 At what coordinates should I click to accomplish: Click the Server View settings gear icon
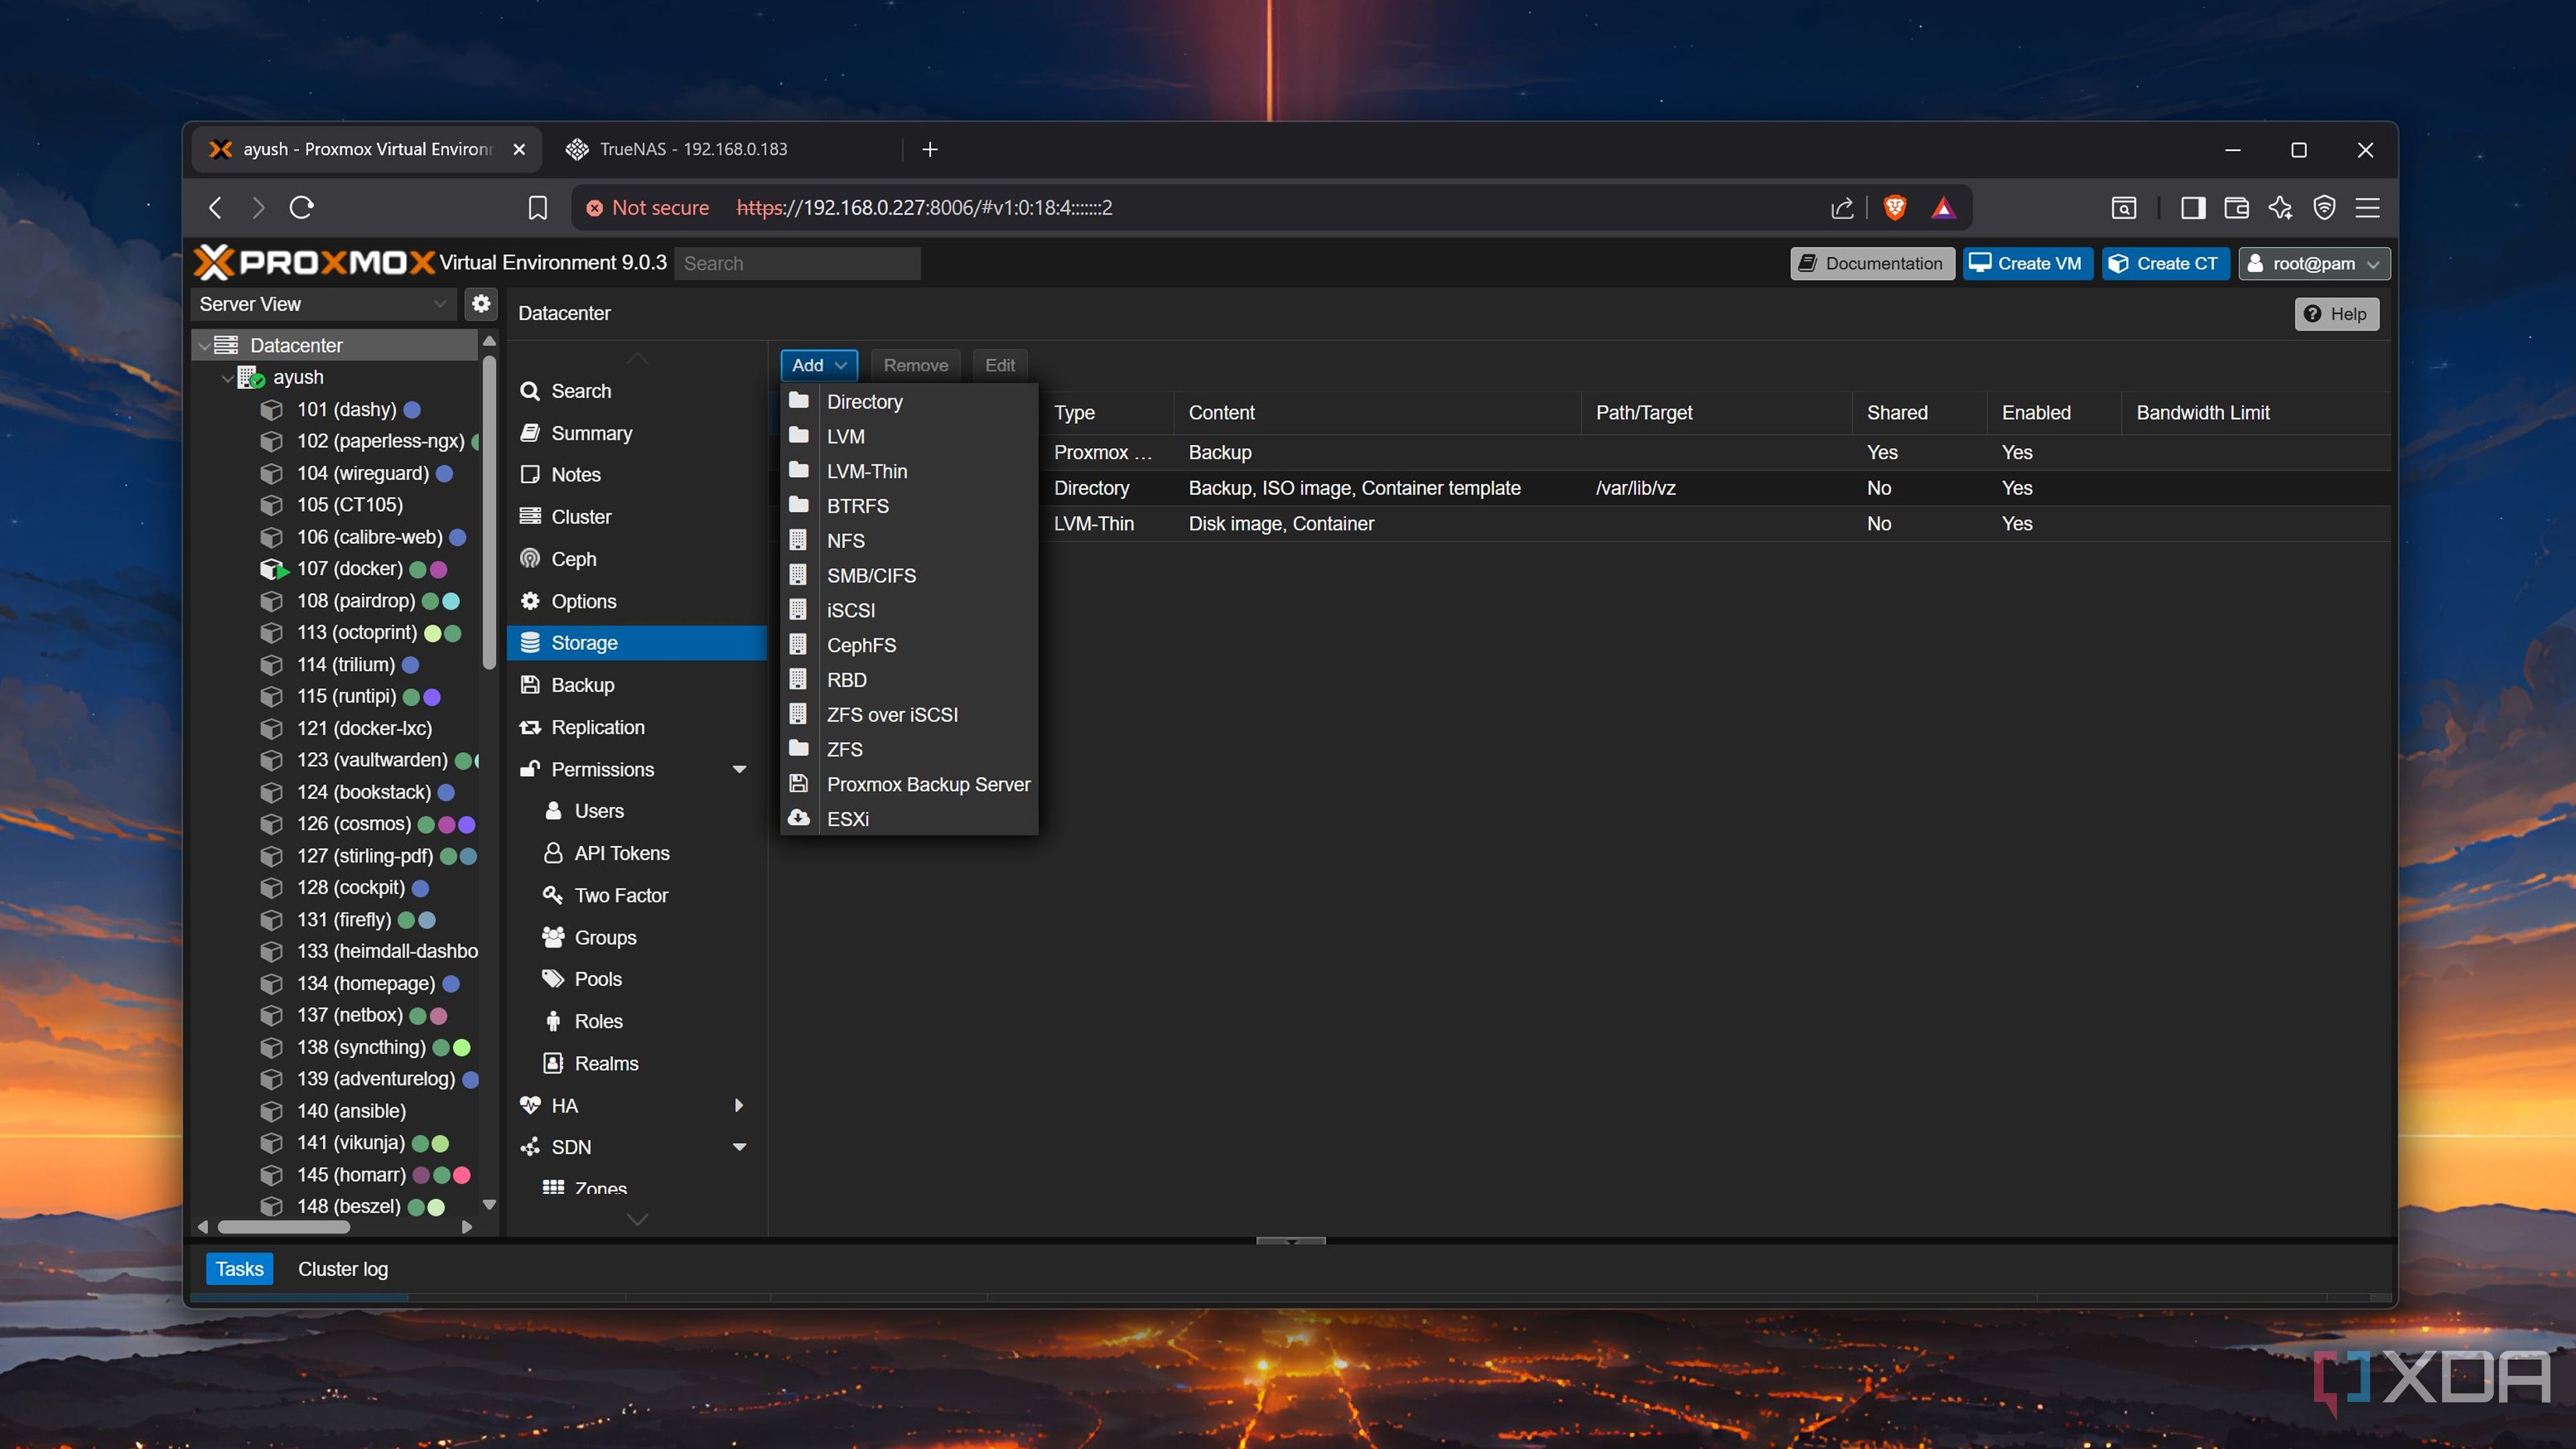coord(481,303)
